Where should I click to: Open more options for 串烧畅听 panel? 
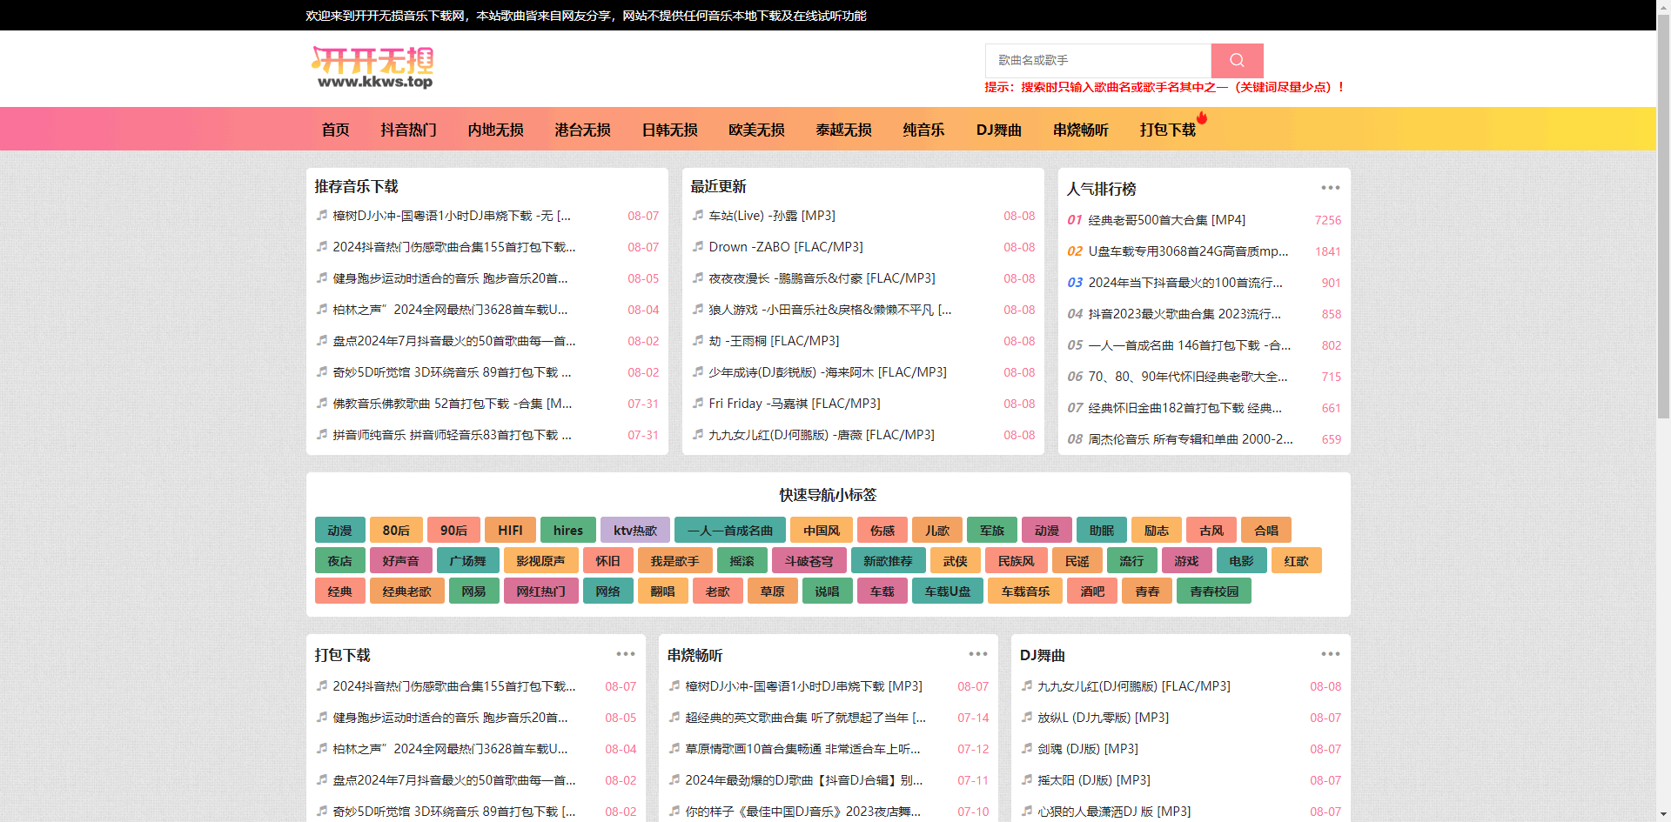click(x=977, y=654)
